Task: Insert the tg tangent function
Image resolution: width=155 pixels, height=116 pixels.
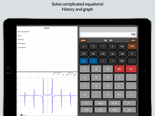Action: [x=112, y=54]
